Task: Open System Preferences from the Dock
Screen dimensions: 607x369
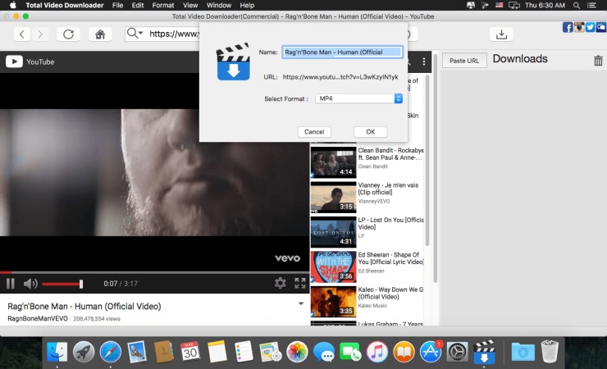Action: point(457,353)
